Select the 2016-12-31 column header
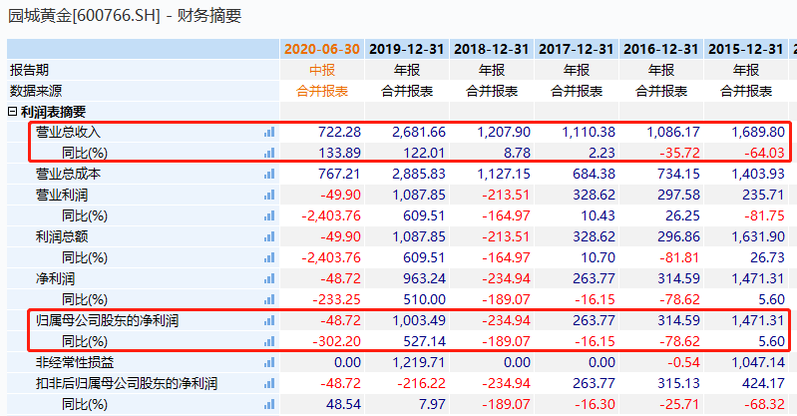This screenshot has height=416, width=797. point(660,49)
